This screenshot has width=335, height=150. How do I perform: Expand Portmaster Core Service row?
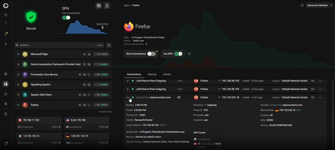18,74
